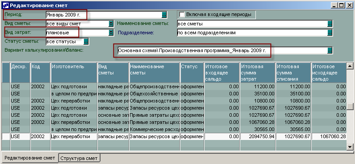Click the Период field with Январь 2009 г.
355x164 pixels.
point(104,15)
